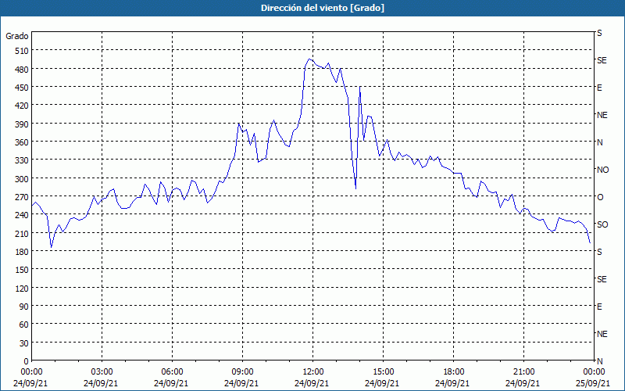Viewport: 625px width, 391px height.
Task: Click the 'SO' compass label
Action: click(x=602, y=224)
